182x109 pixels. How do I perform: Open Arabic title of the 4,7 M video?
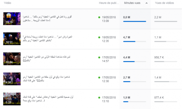pyautogui.click(x=48, y=38)
